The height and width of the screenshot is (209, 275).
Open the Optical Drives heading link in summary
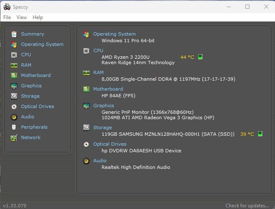click(x=109, y=144)
